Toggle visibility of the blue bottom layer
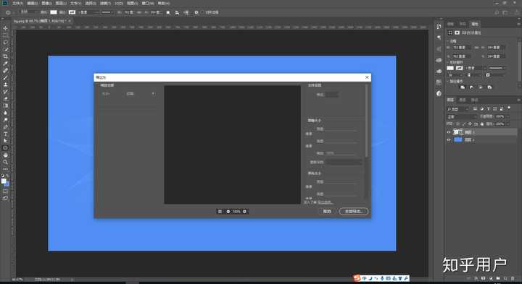The image size is (522, 284). [449, 140]
